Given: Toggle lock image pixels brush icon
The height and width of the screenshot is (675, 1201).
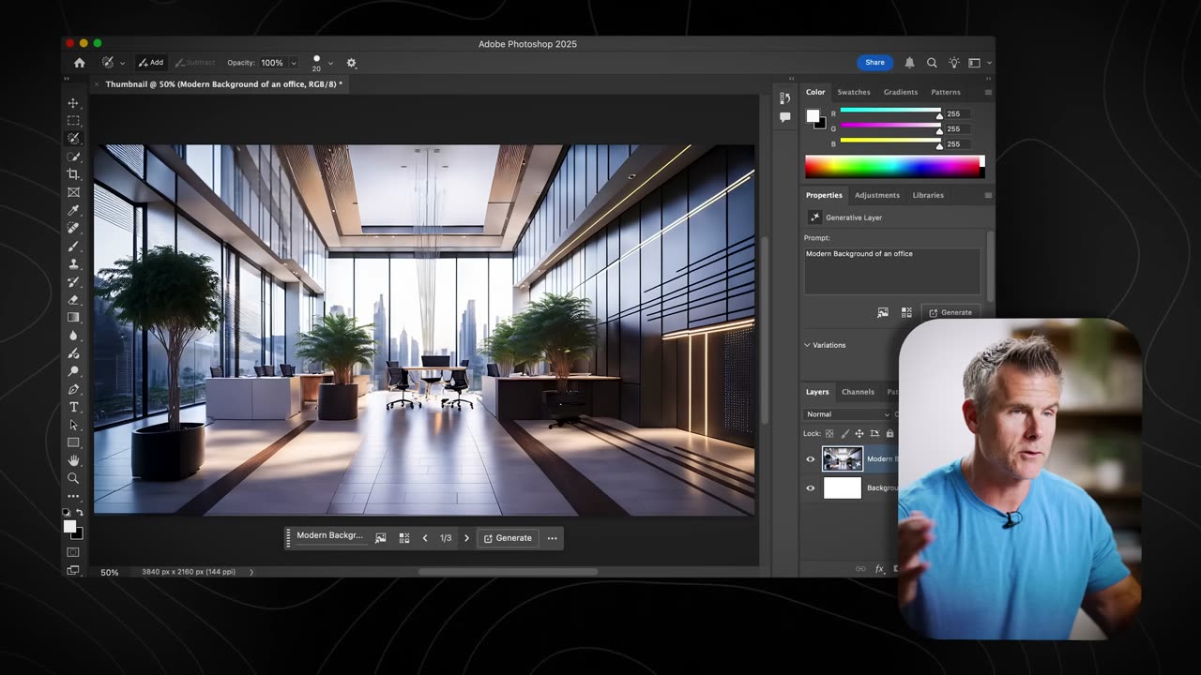Looking at the screenshot, I should click(844, 433).
